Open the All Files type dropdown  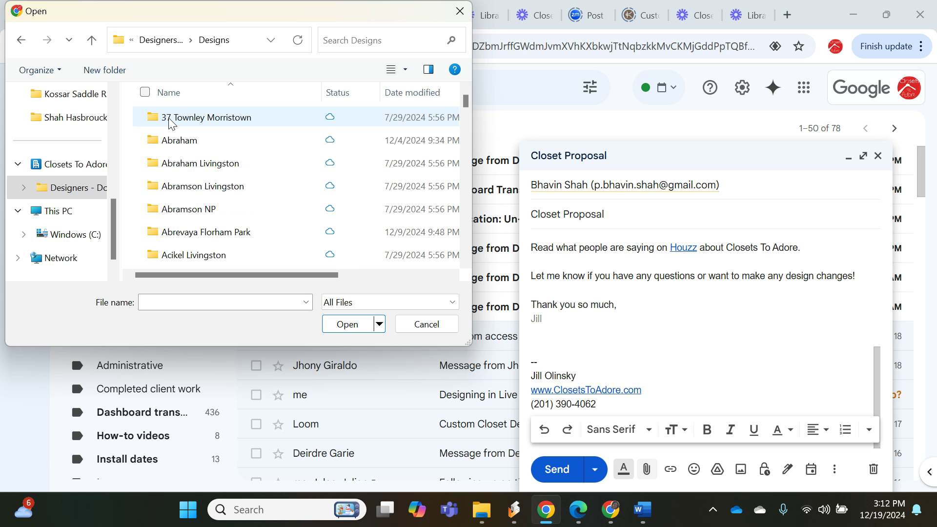pos(390,303)
